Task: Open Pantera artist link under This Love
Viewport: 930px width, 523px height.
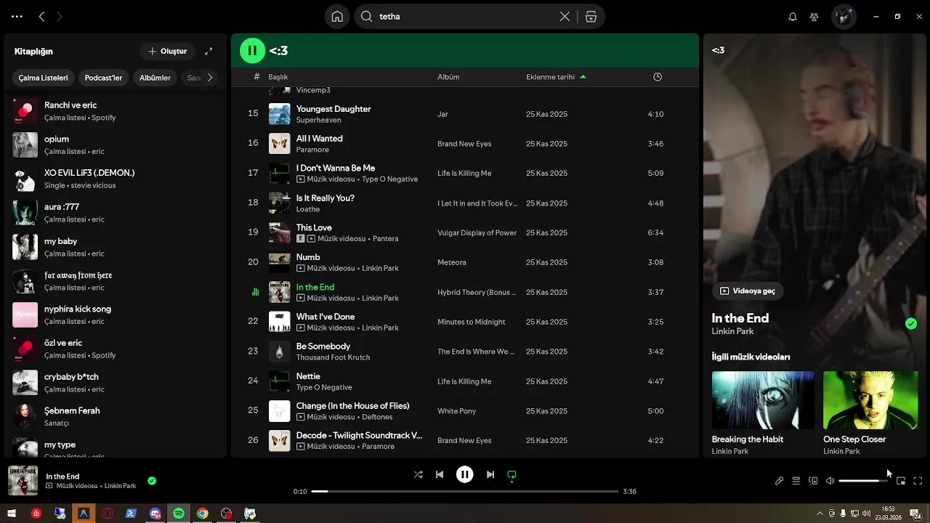Action: coord(385,239)
